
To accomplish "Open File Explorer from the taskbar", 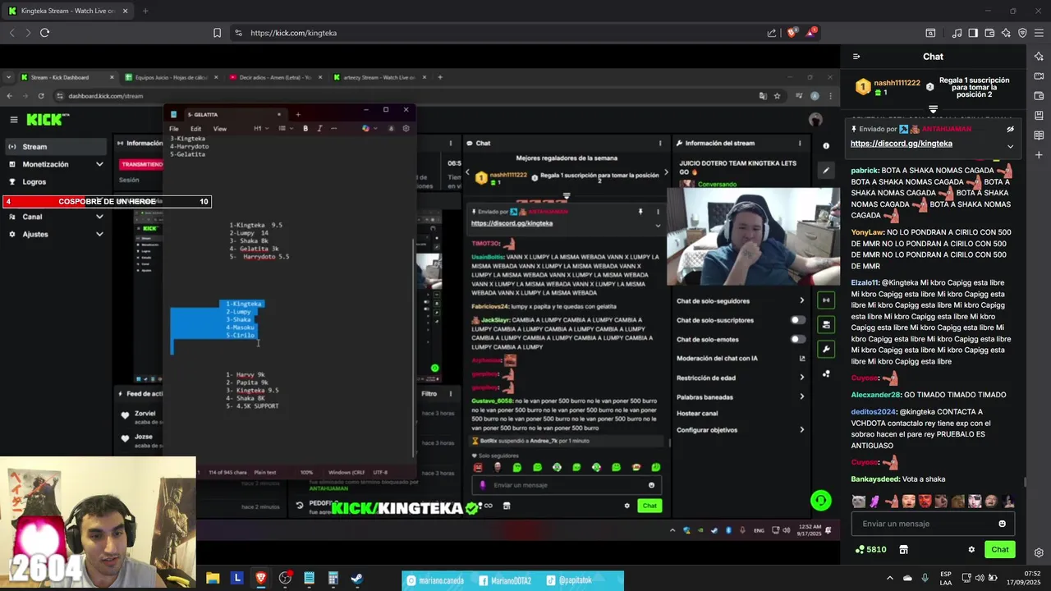I will click(x=213, y=578).
